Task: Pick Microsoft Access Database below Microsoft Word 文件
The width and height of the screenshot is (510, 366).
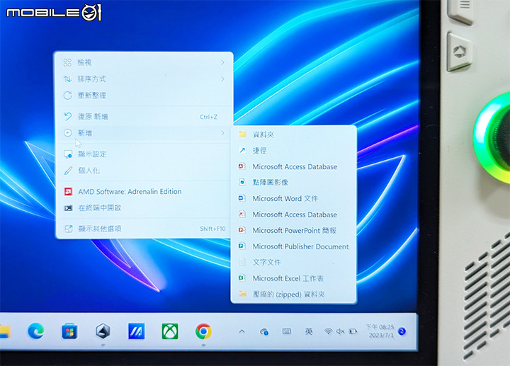Action: (x=294, y=215)
